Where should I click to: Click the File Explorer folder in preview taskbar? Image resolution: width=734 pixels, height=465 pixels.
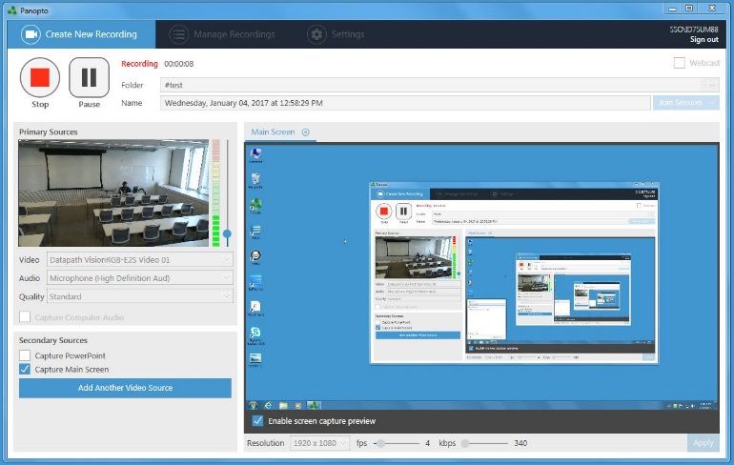click(283, 405)
